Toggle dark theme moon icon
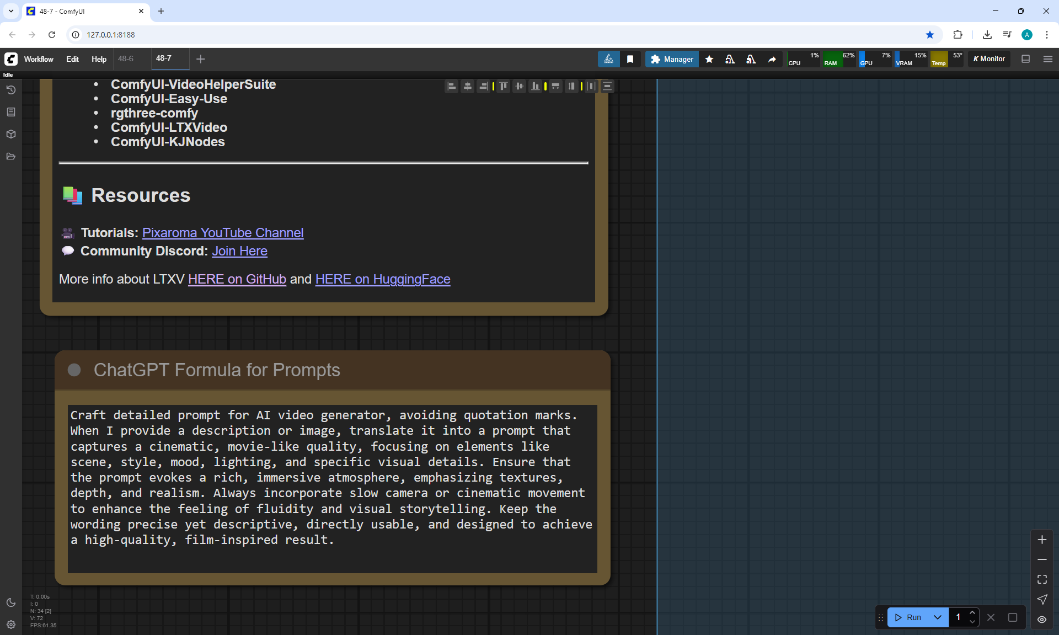 (x=11, y=602)
